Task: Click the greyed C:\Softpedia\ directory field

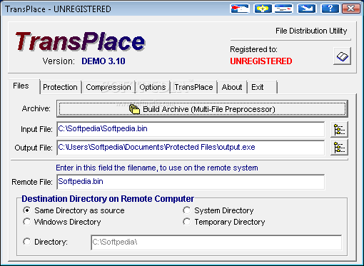Action: tap(216, 242)
